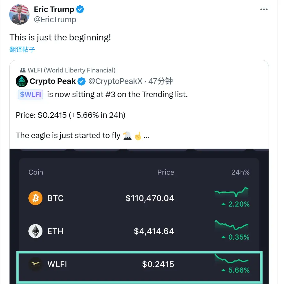This screenshot has width=284, height=284.
Task: Open the WLFI community group icon
Action: (22, 70)
